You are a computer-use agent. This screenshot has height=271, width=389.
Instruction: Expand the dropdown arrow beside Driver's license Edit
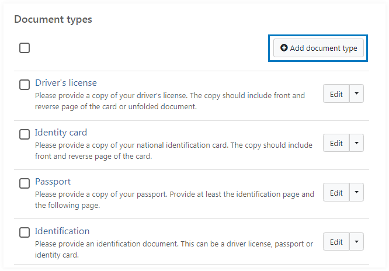pyautogui.click(x=356, y=94)
